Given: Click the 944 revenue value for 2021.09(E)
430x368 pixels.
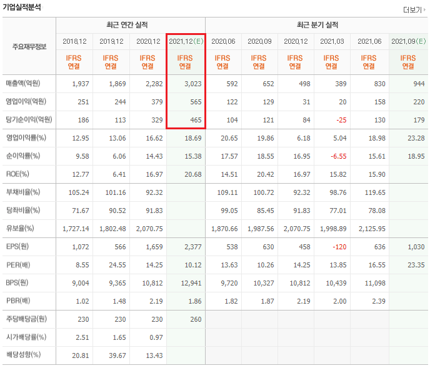Looking at the screenshot, I should (x=419, y=84).
